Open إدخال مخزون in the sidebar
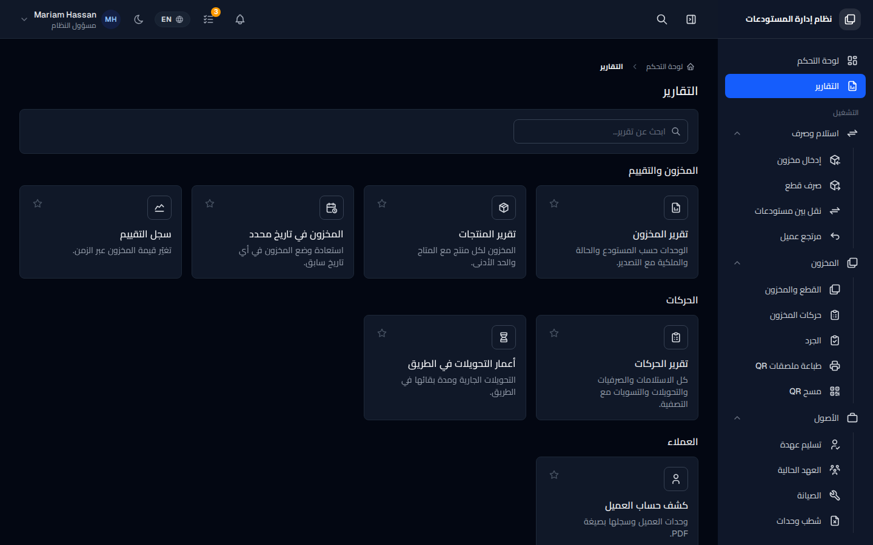 click(x=787, y=160)
